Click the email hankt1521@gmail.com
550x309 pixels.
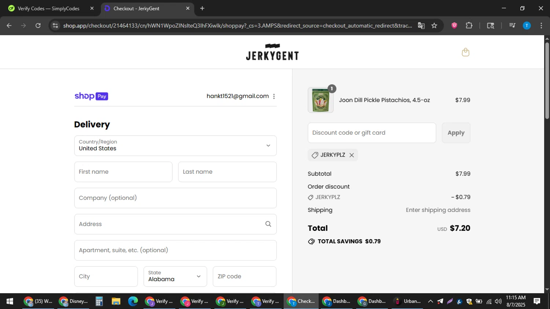point(238,96)
